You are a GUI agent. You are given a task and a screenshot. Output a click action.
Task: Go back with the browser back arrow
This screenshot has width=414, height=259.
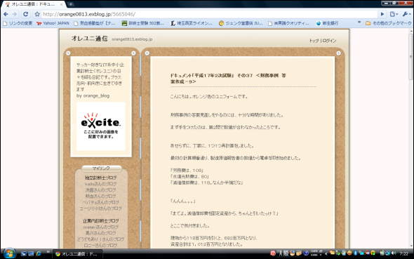tap(6, 14)
